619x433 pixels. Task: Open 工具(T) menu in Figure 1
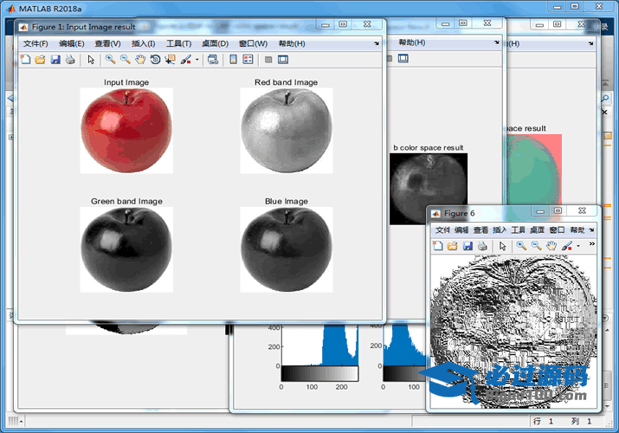coord(179,43)
